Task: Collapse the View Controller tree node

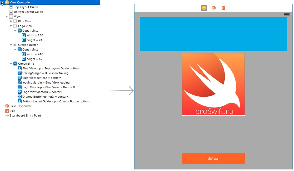Action: 2,2
